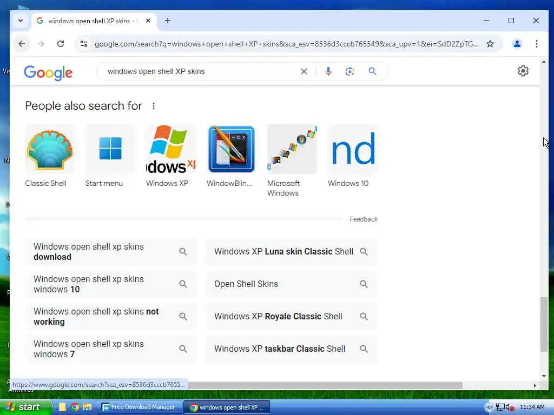Clear the search box with the X icon
The image size is (554, 415).
coord(304,71)
